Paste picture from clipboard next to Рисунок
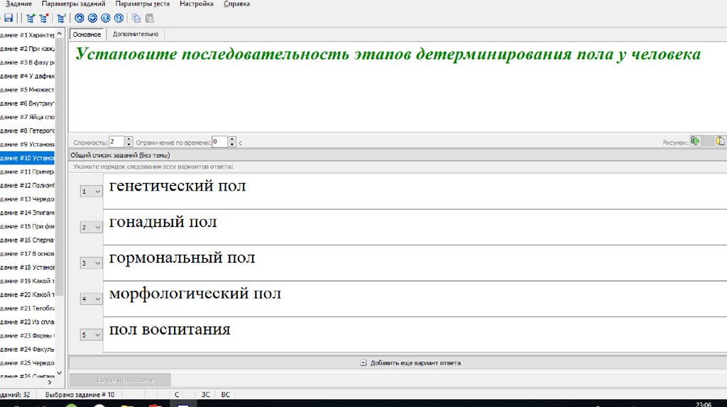Viewport: 727px width, 407px height. click(x=720, y=141)
